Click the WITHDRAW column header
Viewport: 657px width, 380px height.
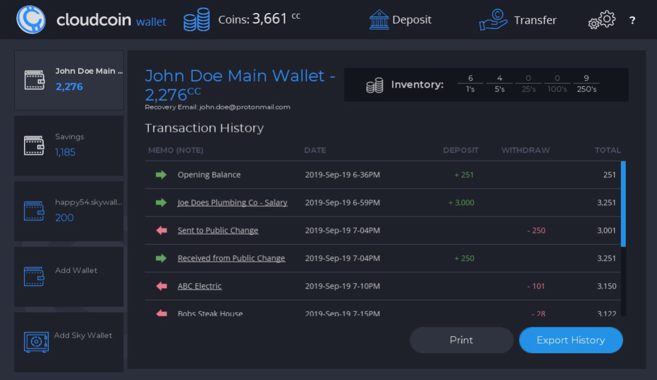click(x=526, y=150)
